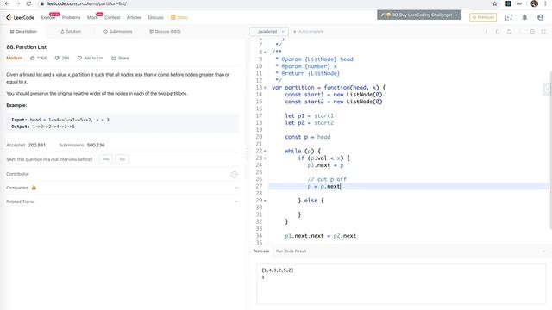
Task: Open Explore in navigation
Action: 48,17
